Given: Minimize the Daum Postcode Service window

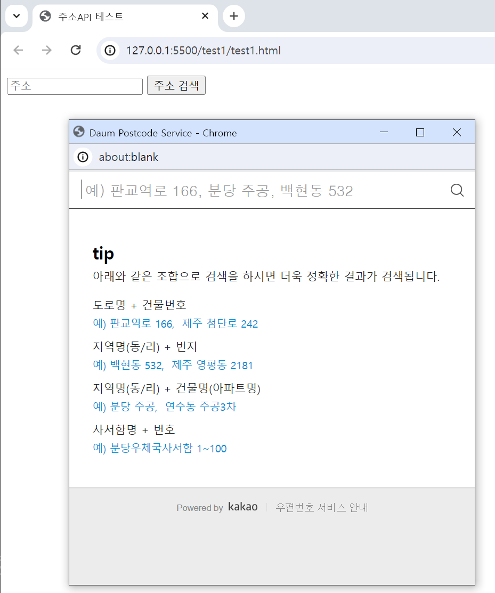Looking at the screenshot, I should tap(384, 132).
